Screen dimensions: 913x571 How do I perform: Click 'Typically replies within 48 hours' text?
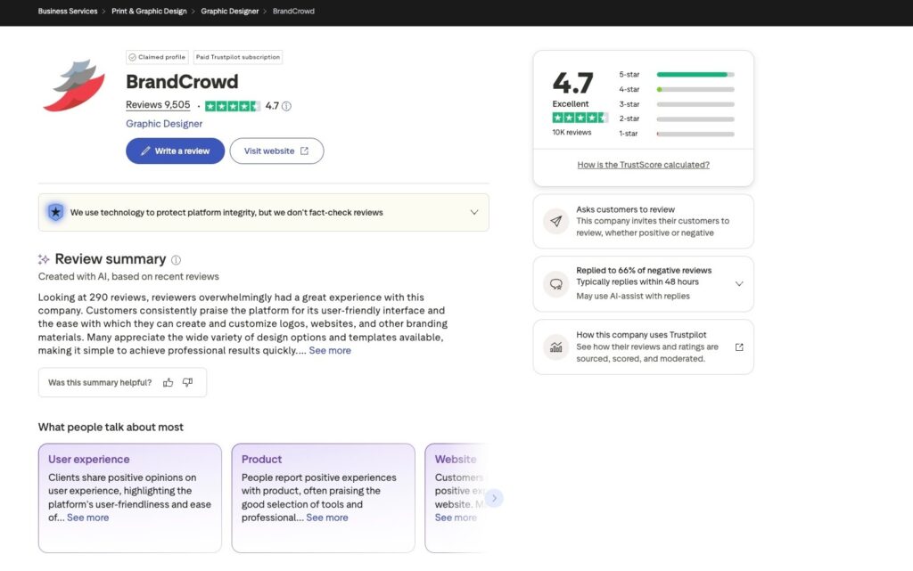coord(637,281)
